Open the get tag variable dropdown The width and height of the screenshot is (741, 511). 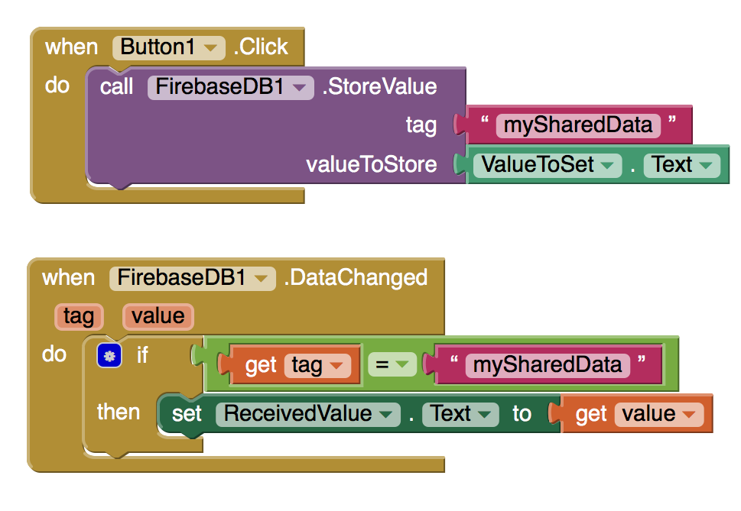point(317,366)
